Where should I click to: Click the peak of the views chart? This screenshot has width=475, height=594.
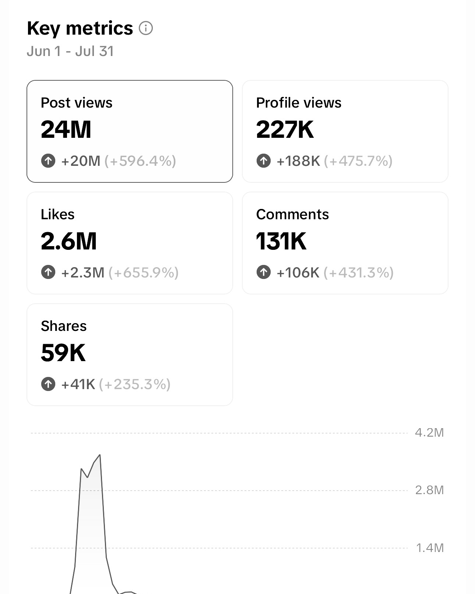(x=99, y=455)
